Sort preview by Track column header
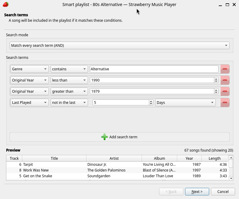 14,158
